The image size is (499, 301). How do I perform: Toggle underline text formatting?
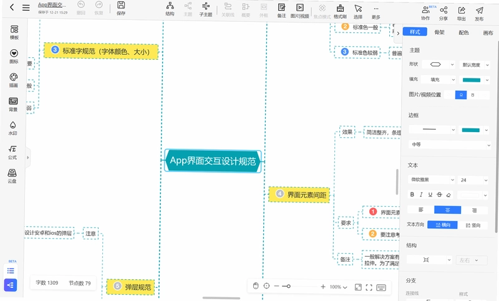point(430,194)
